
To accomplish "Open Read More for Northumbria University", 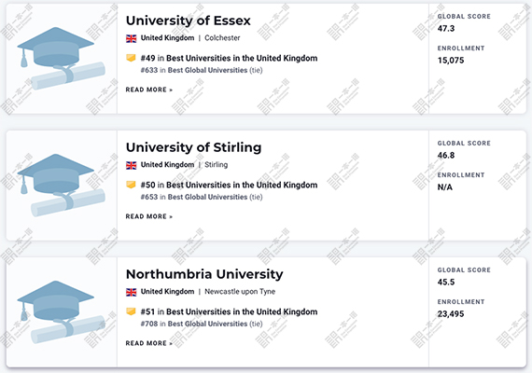I will [149, 343].
